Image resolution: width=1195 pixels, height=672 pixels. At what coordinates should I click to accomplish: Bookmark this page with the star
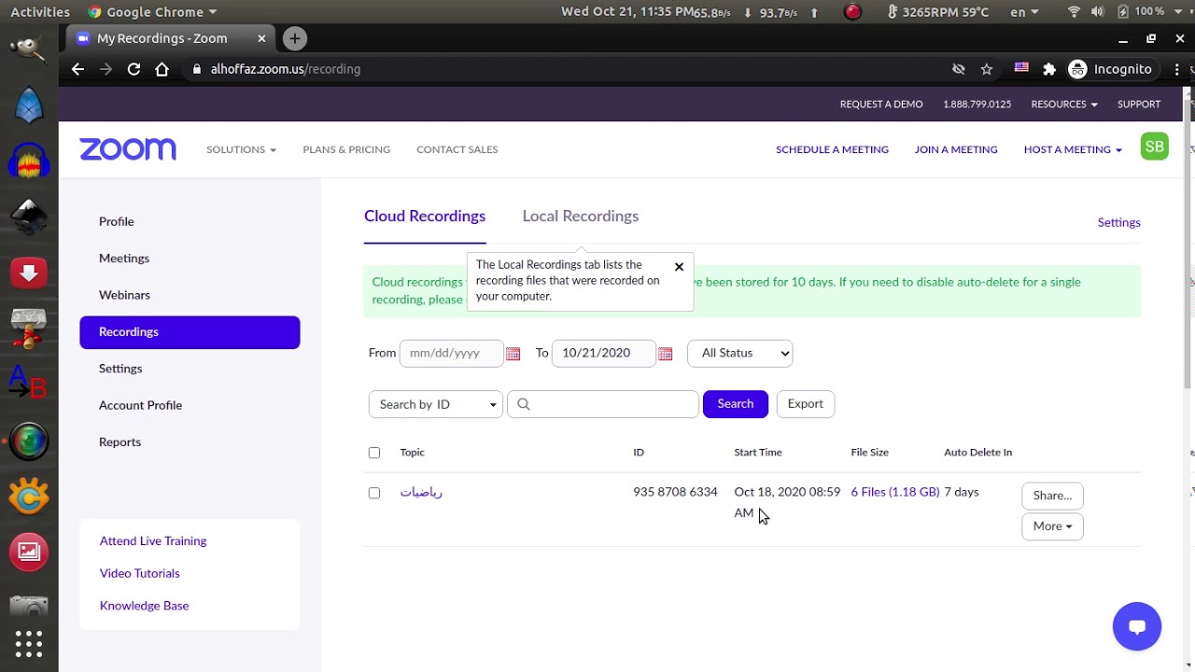(x=987, y=69)
